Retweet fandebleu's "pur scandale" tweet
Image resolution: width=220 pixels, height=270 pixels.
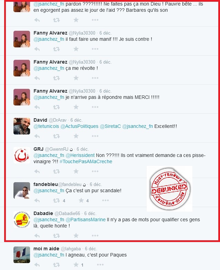56,201
